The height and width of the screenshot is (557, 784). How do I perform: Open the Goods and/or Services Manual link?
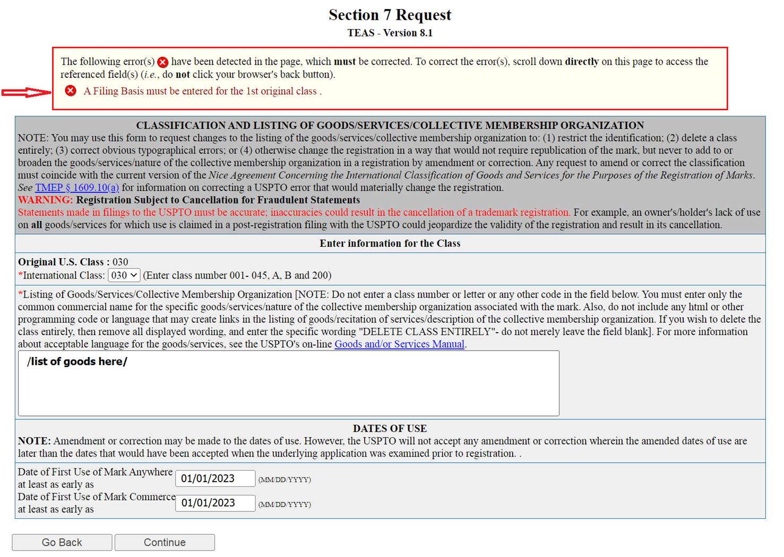tap(399, 344)
